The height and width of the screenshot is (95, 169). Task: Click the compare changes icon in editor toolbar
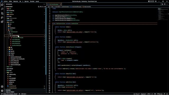(x=162, y=4)
